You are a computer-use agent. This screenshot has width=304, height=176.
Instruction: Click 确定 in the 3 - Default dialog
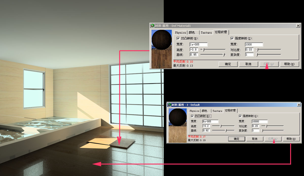(237, 139)
